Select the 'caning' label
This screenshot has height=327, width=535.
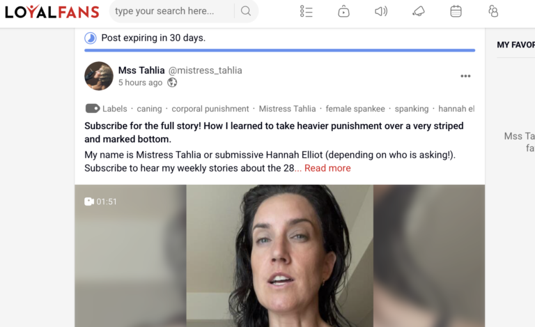tap(149, 109)
